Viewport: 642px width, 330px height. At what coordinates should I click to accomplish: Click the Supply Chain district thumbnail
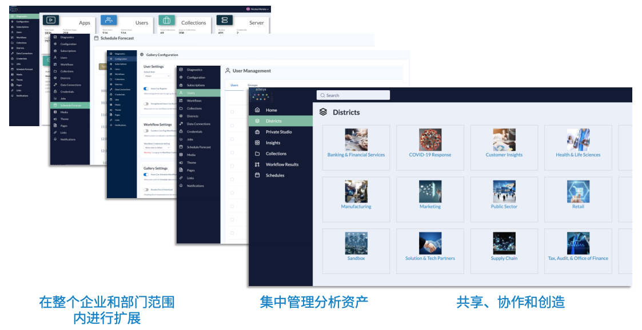tap(504, 243)
